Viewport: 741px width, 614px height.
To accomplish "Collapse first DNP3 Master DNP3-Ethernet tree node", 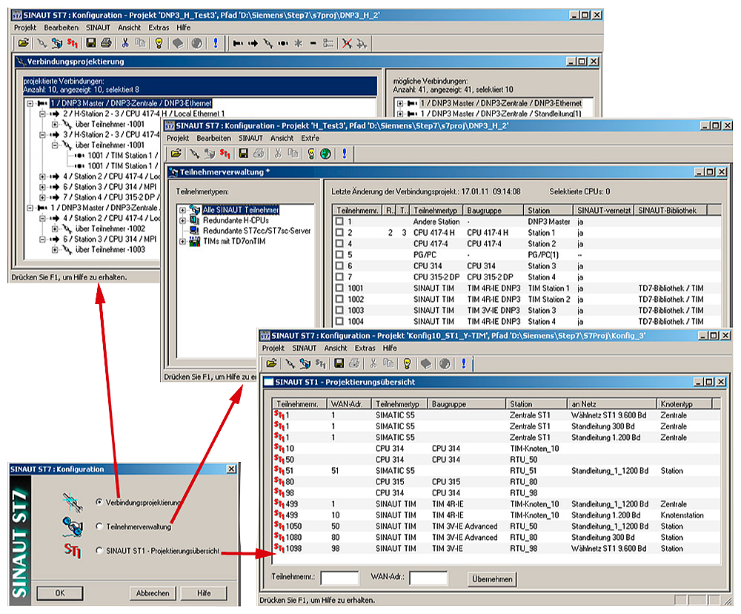I will (30, 103).
